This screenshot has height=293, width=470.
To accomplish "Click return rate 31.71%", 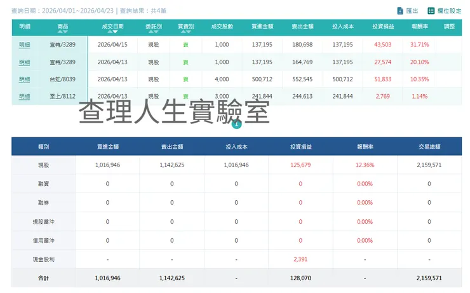I will pyautogui.click(x=420, y=44).
